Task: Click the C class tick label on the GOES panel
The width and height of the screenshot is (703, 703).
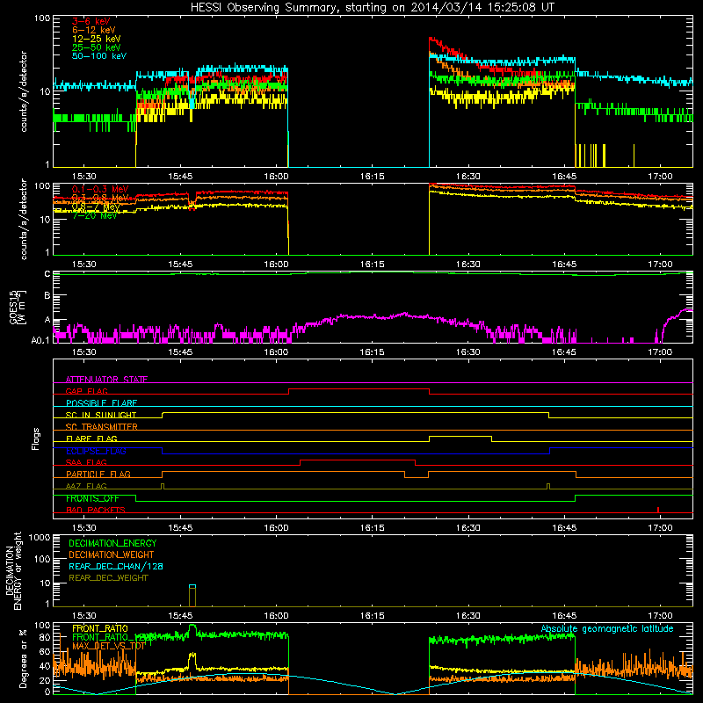Action: click(47, 274)
